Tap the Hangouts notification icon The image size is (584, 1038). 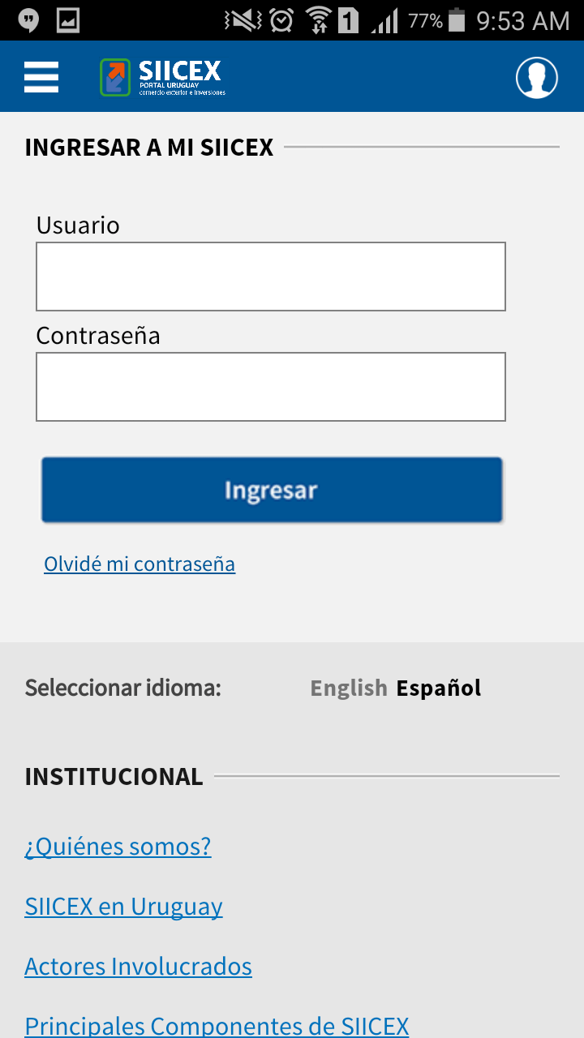[28, 20]
